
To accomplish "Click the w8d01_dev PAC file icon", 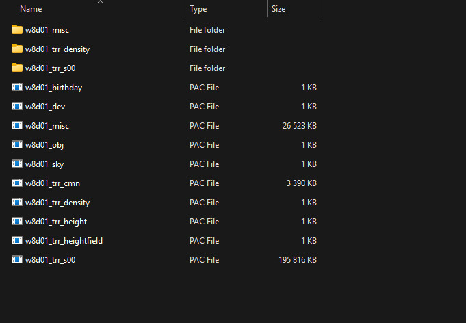I will click(x=17, y=106).
